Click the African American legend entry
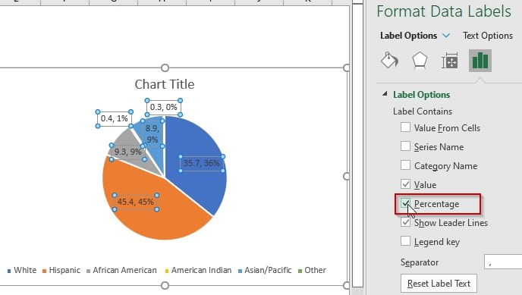The height and width of the screenshot is (295, 522). 121,270
